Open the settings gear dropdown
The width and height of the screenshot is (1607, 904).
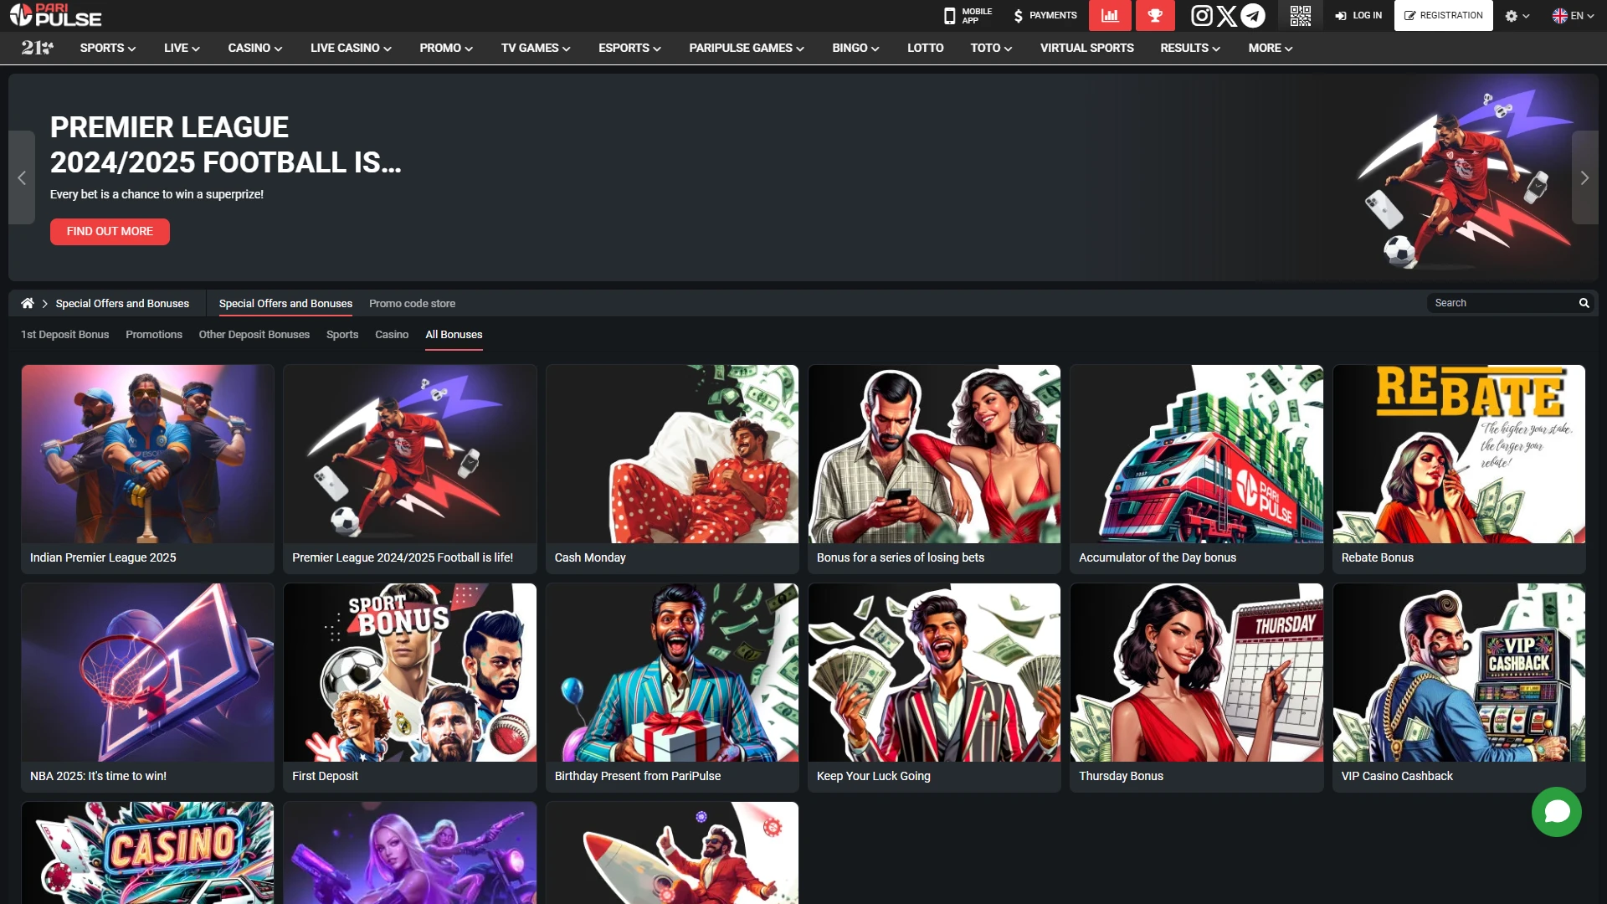(1517, 16)
